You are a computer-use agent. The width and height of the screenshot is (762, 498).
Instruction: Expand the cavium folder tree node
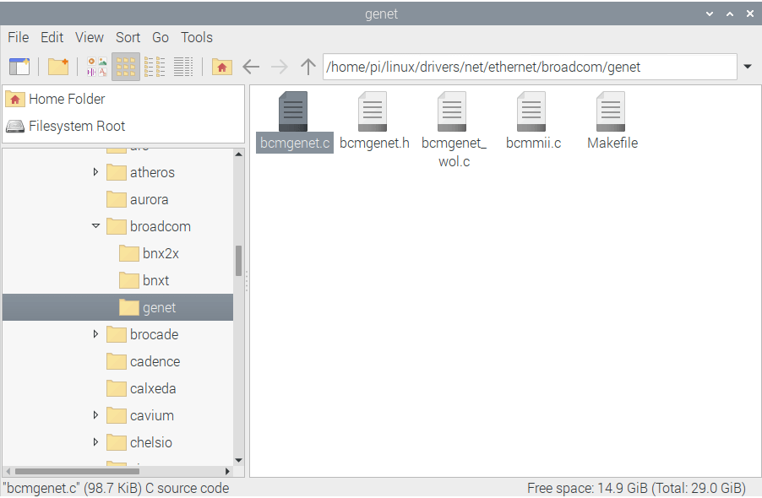[95, 415]
